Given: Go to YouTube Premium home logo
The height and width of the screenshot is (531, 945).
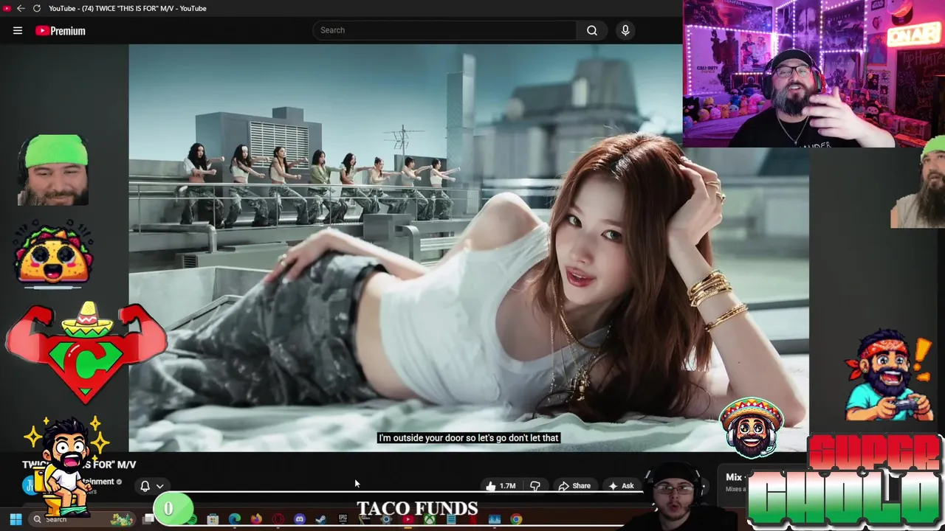Looking at the screenshot, I should [61, 30].
